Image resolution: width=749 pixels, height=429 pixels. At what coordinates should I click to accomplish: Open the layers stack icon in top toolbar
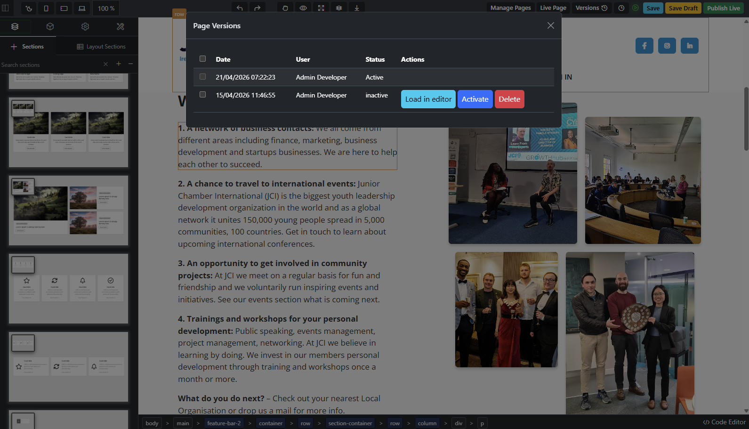pos(339,8)
